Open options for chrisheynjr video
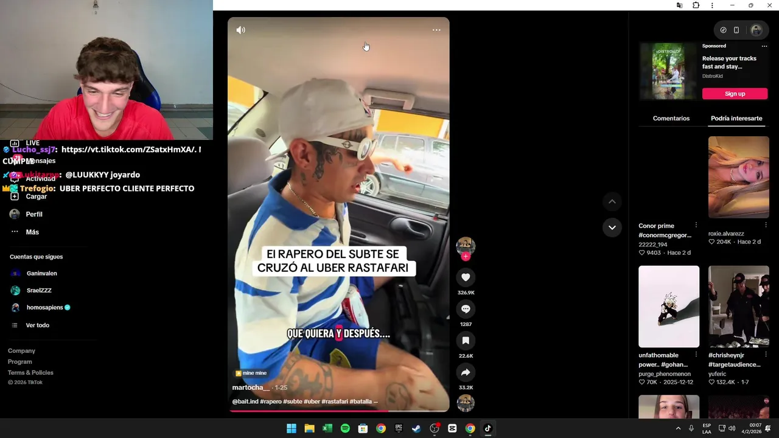 [x=766, y=355]
